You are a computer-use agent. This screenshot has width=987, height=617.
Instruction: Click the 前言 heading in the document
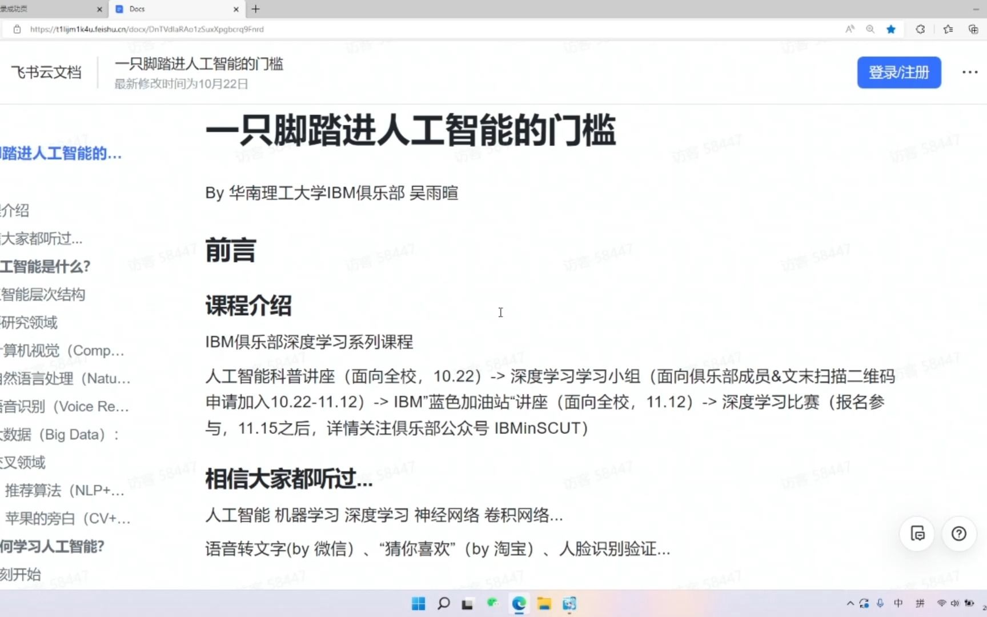pyautogui.click(x=231, y=250)
